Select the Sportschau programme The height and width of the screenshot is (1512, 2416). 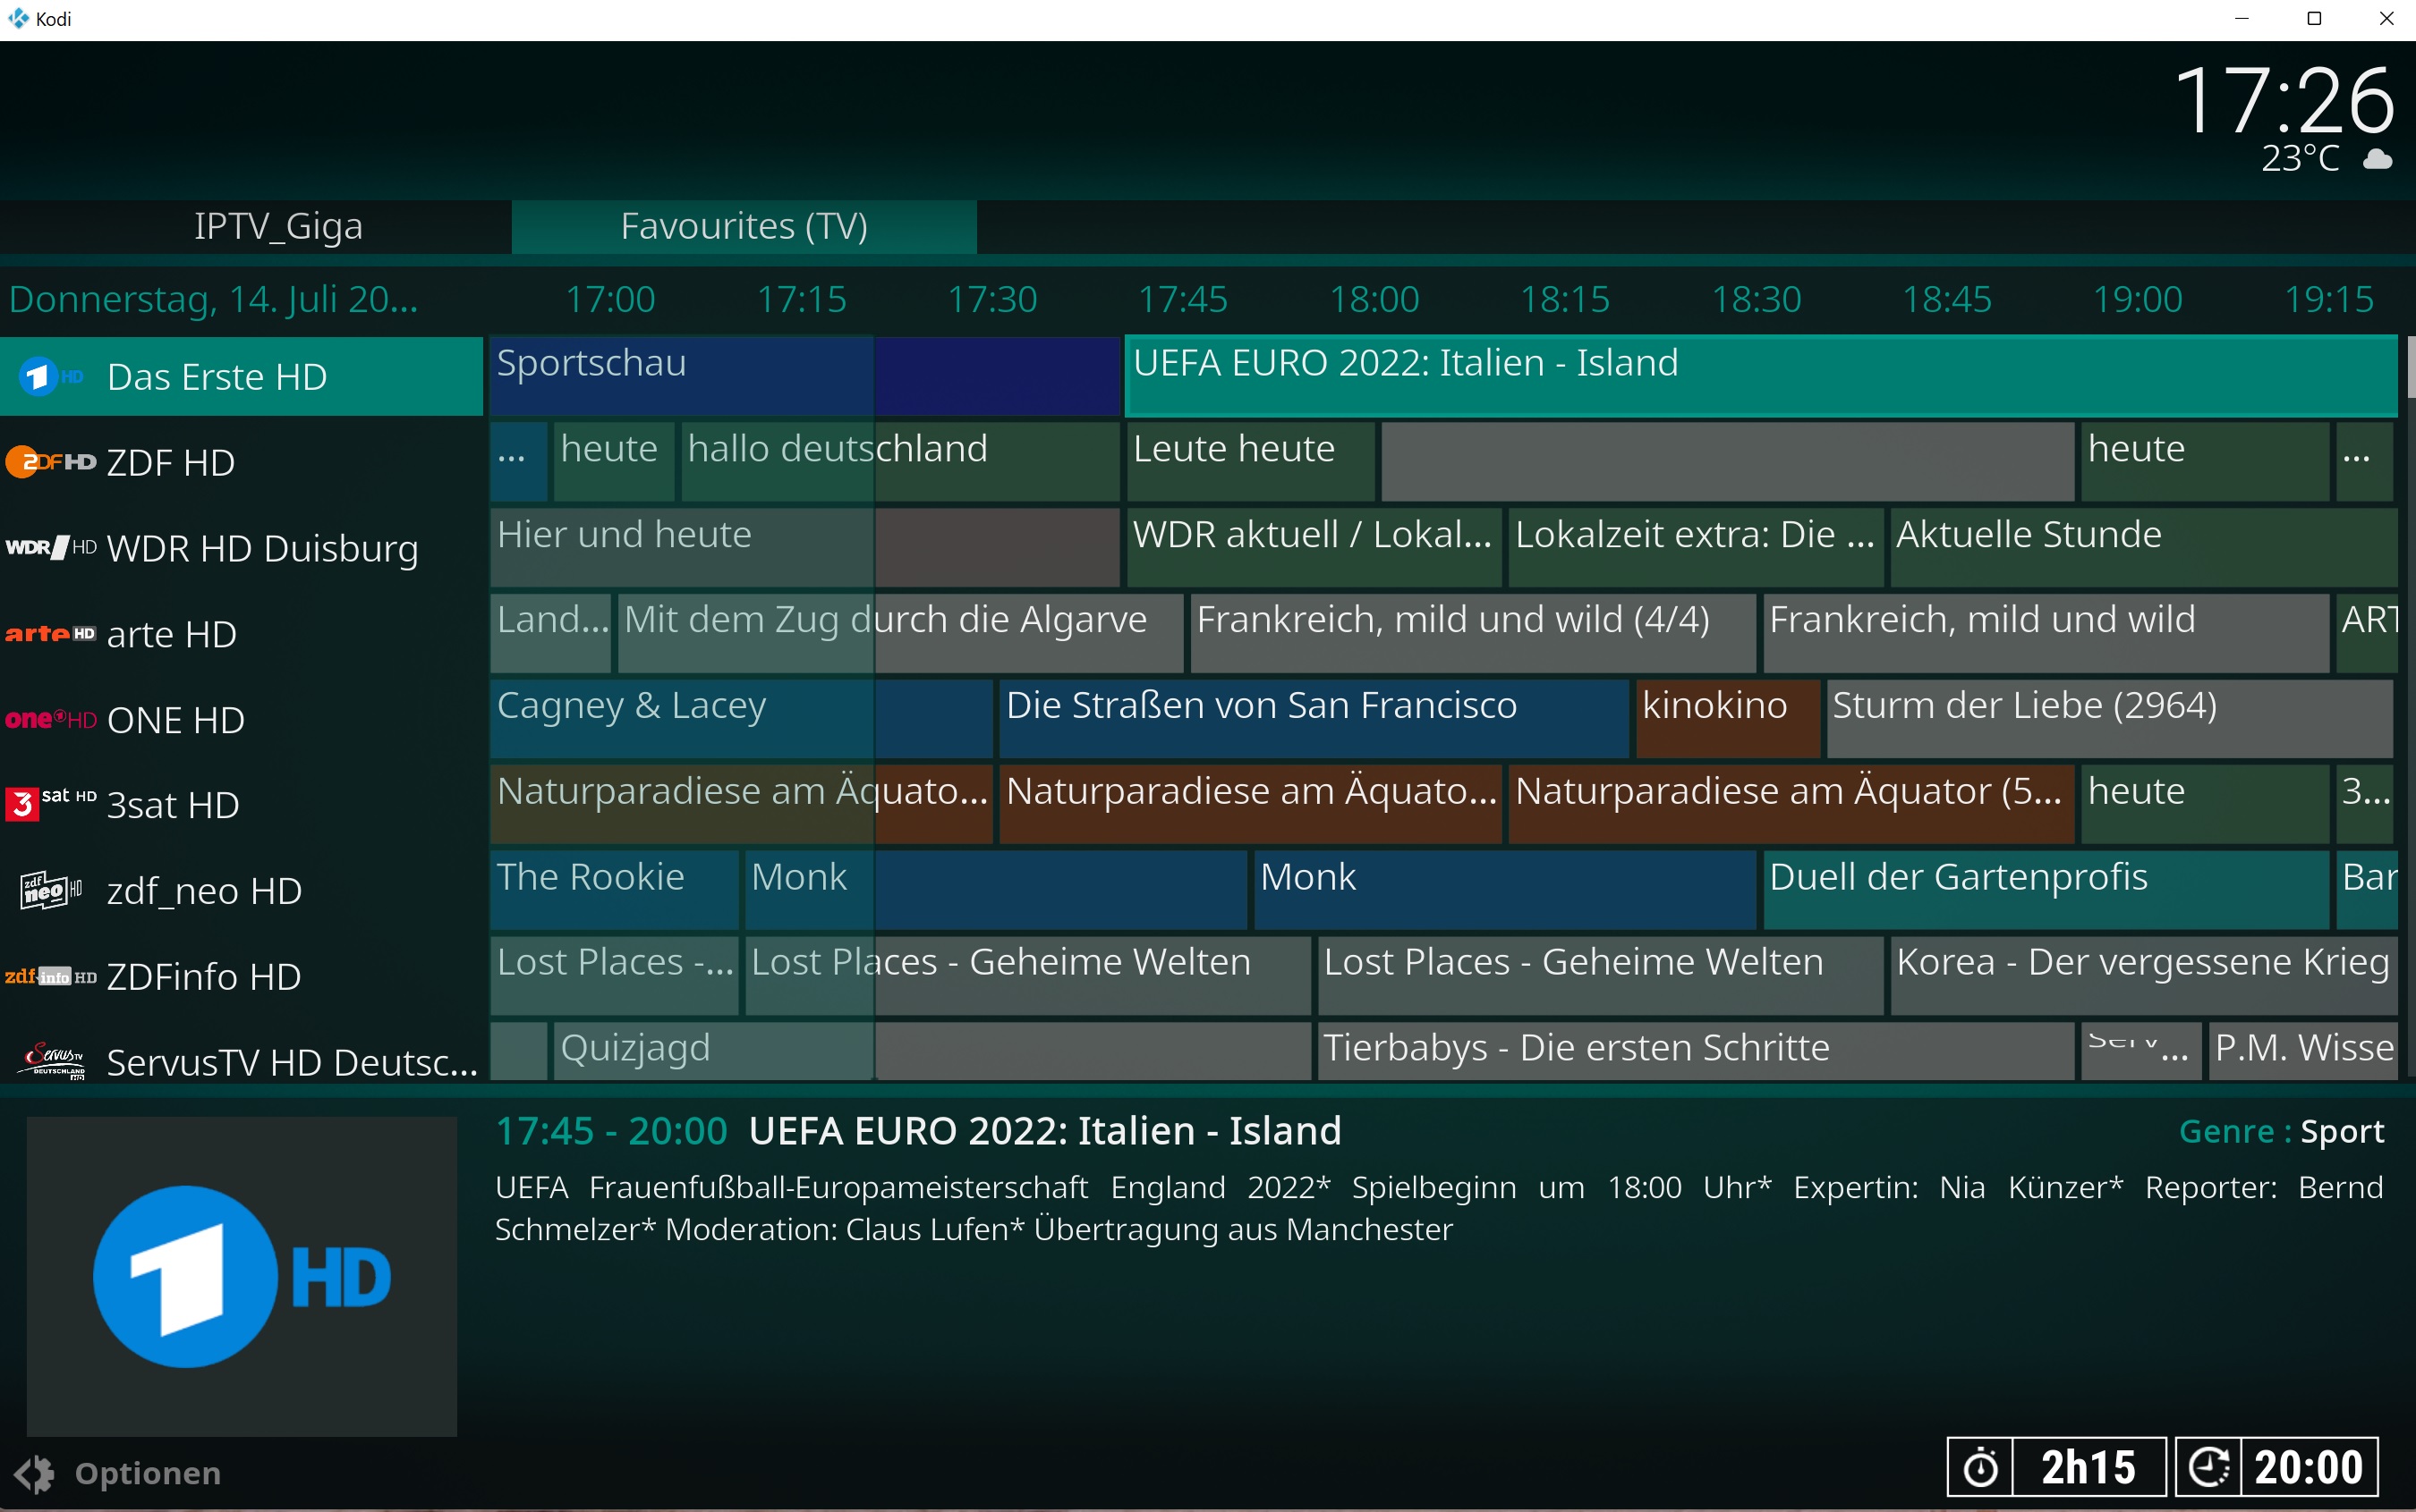coord(804,376)
